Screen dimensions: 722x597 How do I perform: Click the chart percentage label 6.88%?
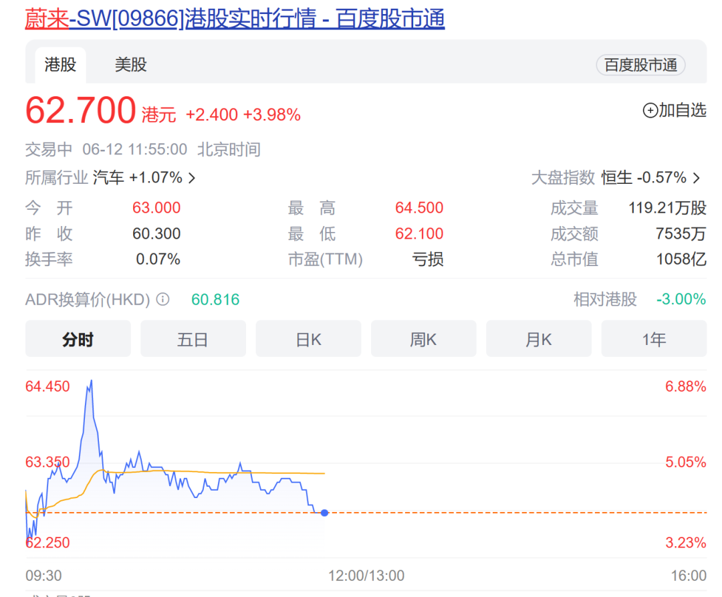tap(686, 386)
